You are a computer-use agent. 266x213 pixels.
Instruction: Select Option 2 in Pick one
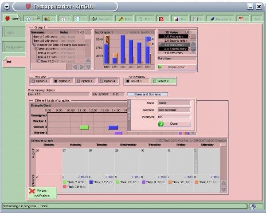click(x=63, y=81)
